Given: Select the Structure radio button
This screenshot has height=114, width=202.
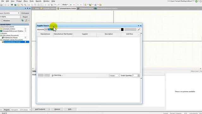Looking at the screenshot, I should pyautogui.click(x=2, y=21).
